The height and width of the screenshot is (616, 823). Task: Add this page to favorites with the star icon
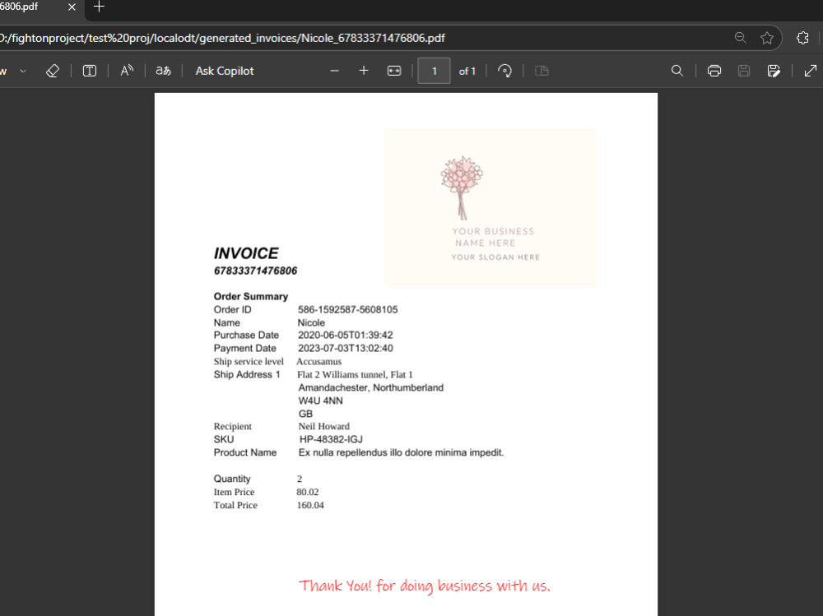(767, 38)
